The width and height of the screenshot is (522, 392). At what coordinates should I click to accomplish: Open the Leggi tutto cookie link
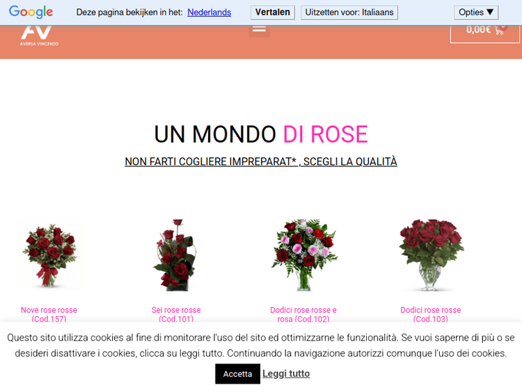point(286,374)
